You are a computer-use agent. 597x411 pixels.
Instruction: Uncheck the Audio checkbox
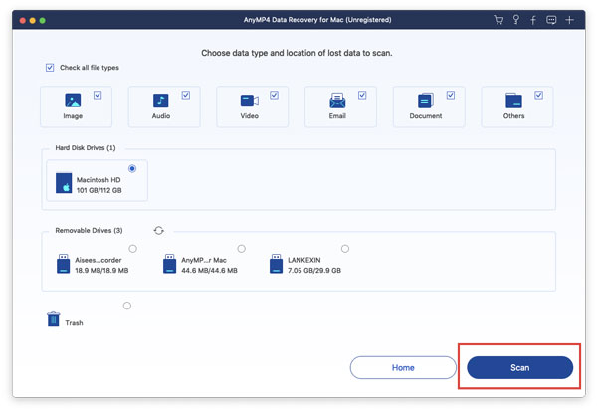coord(186,95)
